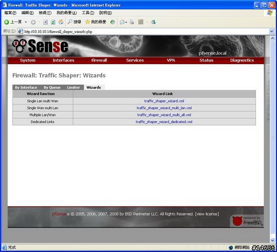The image size is (277, 252).
Task: Click the Mail envelope icon
Action: pos(122,22)
